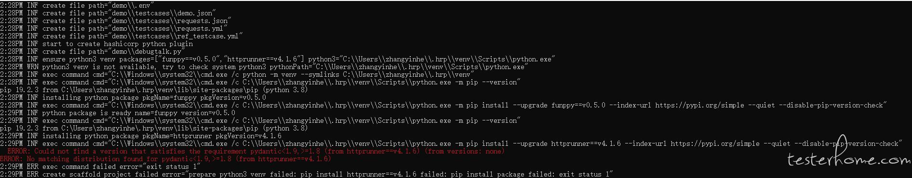
Task: Click the ref_testcase.yml create file line
Action: coord(121,36)
